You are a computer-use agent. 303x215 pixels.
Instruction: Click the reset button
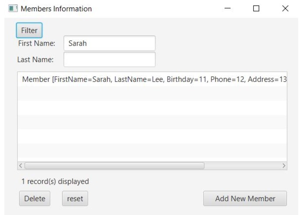75,198
